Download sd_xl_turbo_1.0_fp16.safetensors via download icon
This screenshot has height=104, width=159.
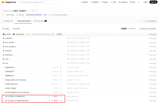[61, 101]
